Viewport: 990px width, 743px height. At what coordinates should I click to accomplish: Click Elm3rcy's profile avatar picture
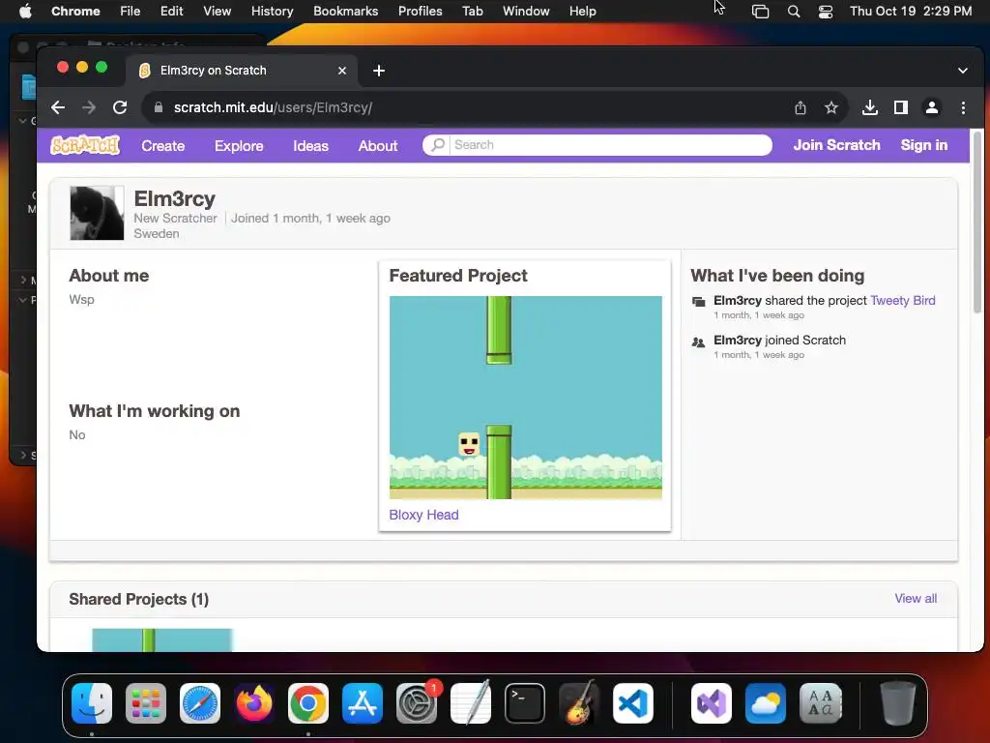[97, 213]
